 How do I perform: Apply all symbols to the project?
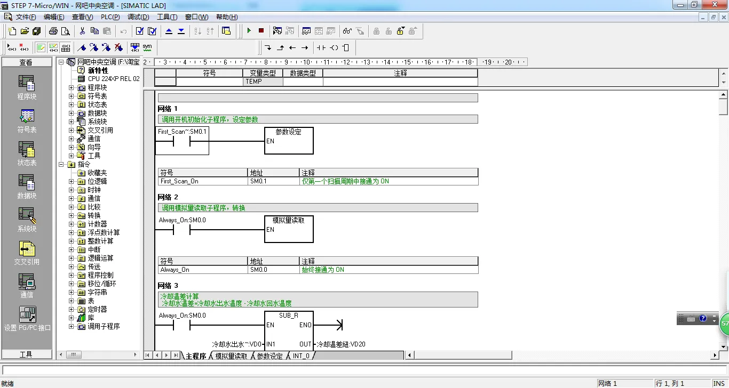tap(135, 47)
